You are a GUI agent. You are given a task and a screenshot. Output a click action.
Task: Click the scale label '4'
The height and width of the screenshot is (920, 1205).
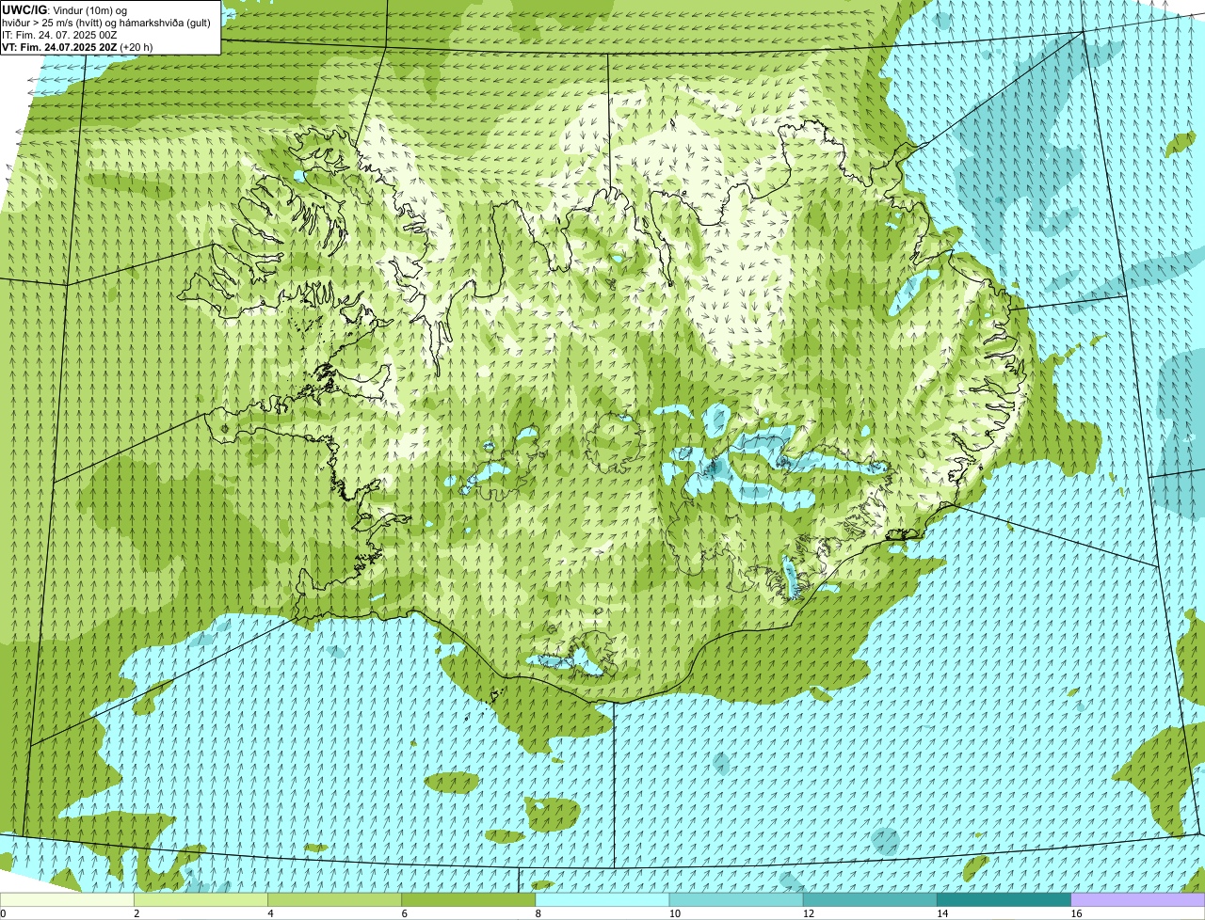(x=270, y=913)
